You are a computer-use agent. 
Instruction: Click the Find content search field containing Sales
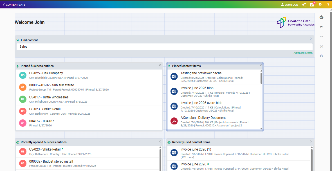165,47
